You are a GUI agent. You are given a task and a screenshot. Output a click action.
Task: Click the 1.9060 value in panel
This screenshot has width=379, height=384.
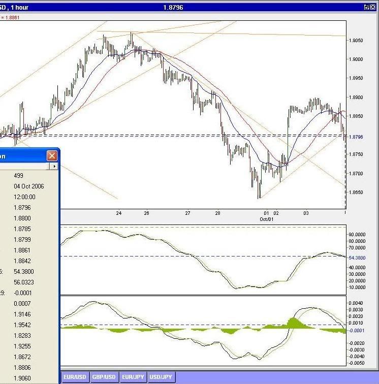[22, 378]
